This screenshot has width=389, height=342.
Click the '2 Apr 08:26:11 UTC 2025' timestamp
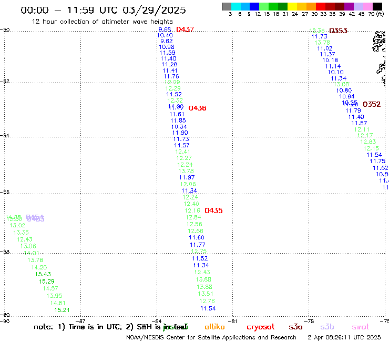[344, 338]
